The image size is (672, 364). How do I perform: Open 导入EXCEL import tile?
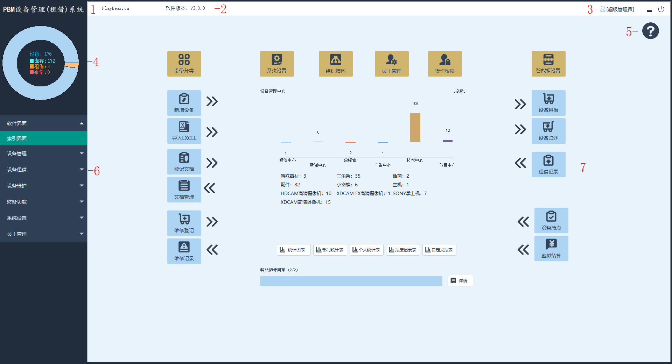(x=184, y=131)
